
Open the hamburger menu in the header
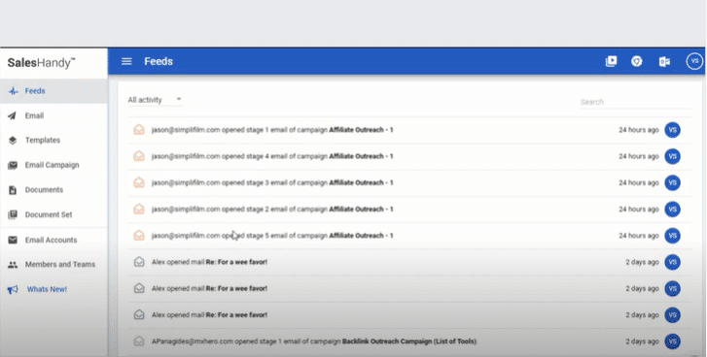126,61
